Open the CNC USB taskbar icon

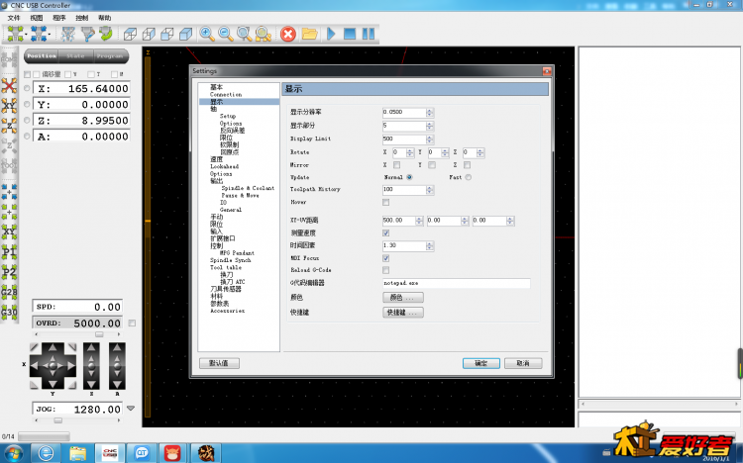[110, 453]
